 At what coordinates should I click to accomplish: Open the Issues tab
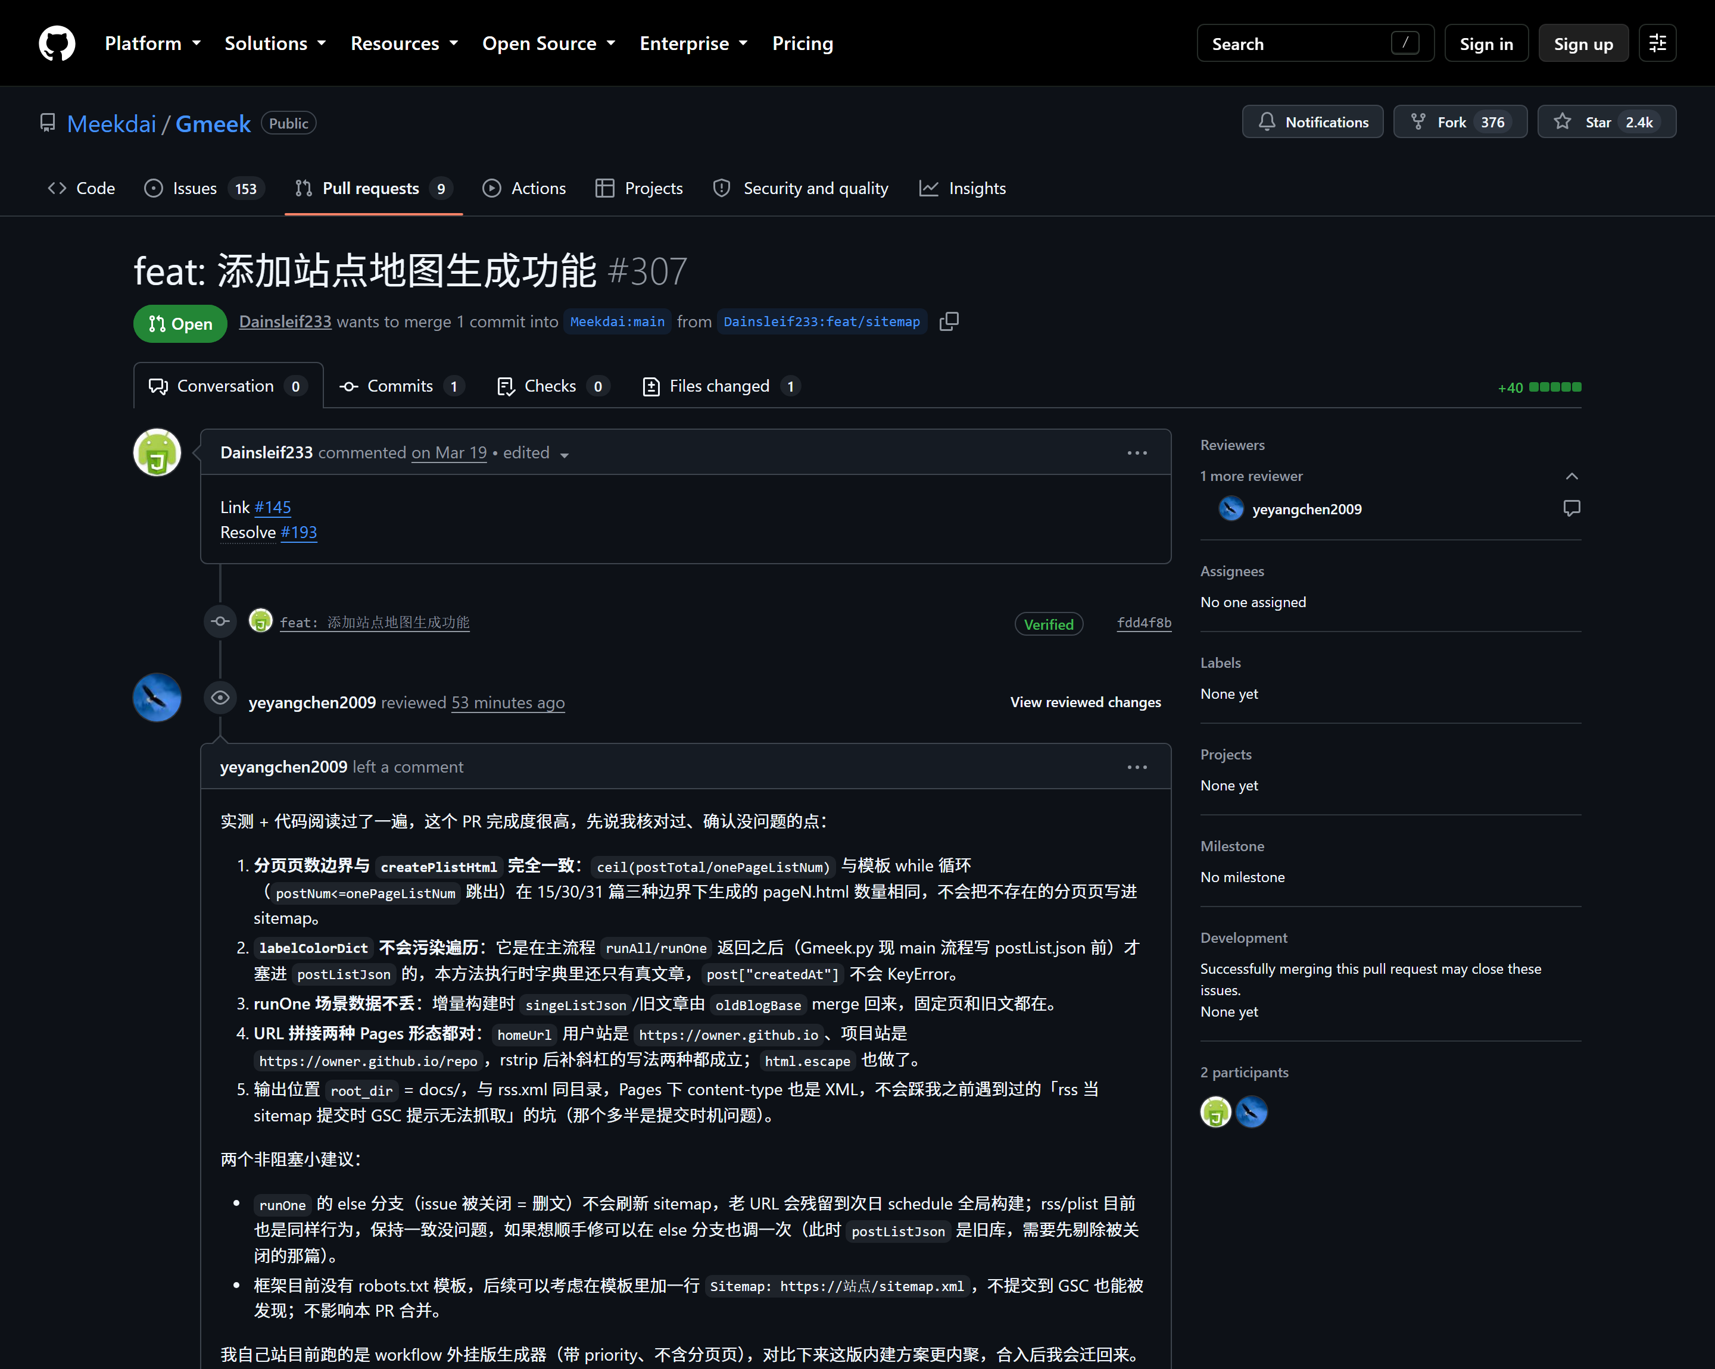204,189
